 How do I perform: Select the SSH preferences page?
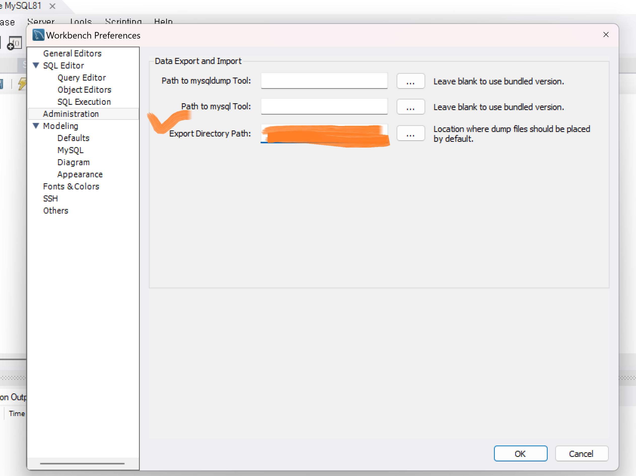pyautogui.click(x=50, y=198)
